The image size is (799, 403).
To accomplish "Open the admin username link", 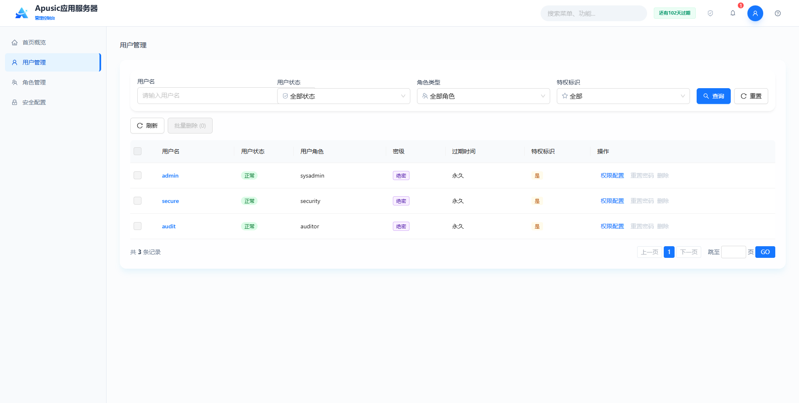I will [x=170, y=176].
